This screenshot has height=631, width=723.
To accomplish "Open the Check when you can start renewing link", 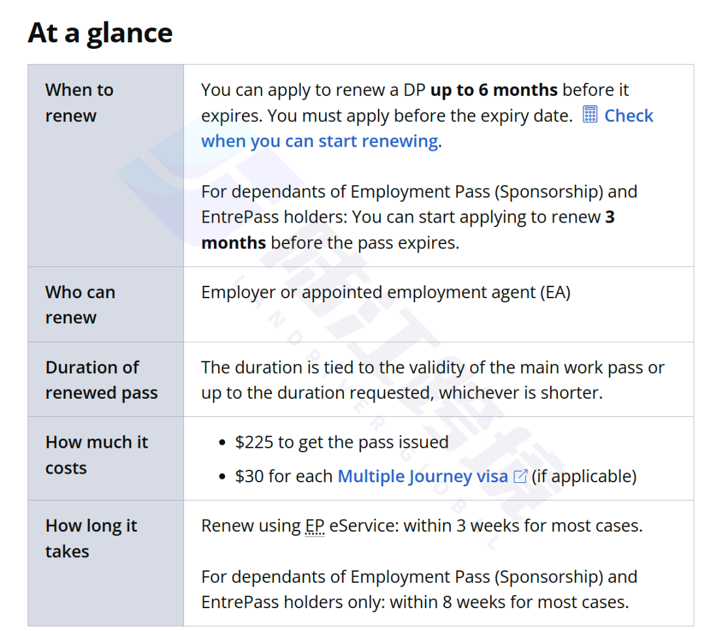I will (x=427, y=129).
